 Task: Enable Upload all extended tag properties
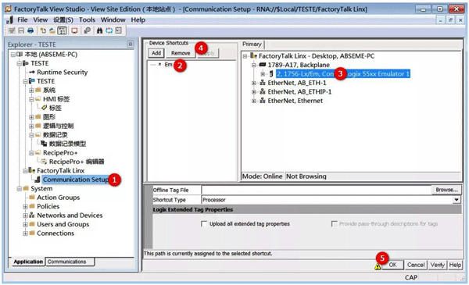click(x=204, y=224)
